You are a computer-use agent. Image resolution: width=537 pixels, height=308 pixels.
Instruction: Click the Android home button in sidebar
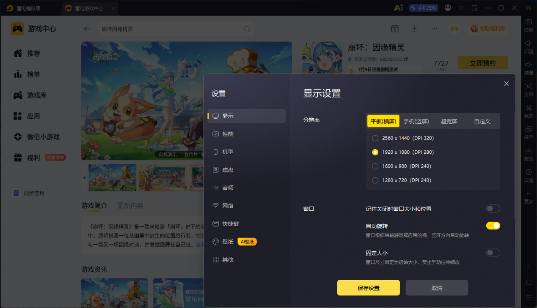point(529,282)
